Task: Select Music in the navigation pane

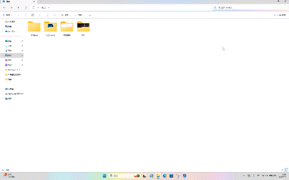Action: [10, 60]
